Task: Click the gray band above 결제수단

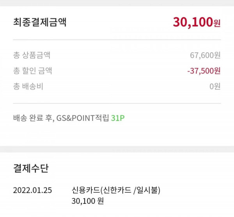Action: pos(117,149)
